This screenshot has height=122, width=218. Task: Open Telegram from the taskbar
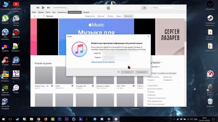[x=95, y=119]
